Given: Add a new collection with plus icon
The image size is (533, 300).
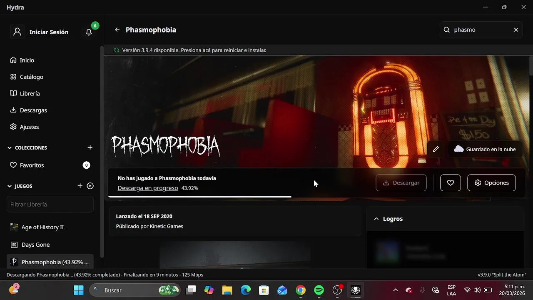Looking at the screenshot, I should (90, 147).
